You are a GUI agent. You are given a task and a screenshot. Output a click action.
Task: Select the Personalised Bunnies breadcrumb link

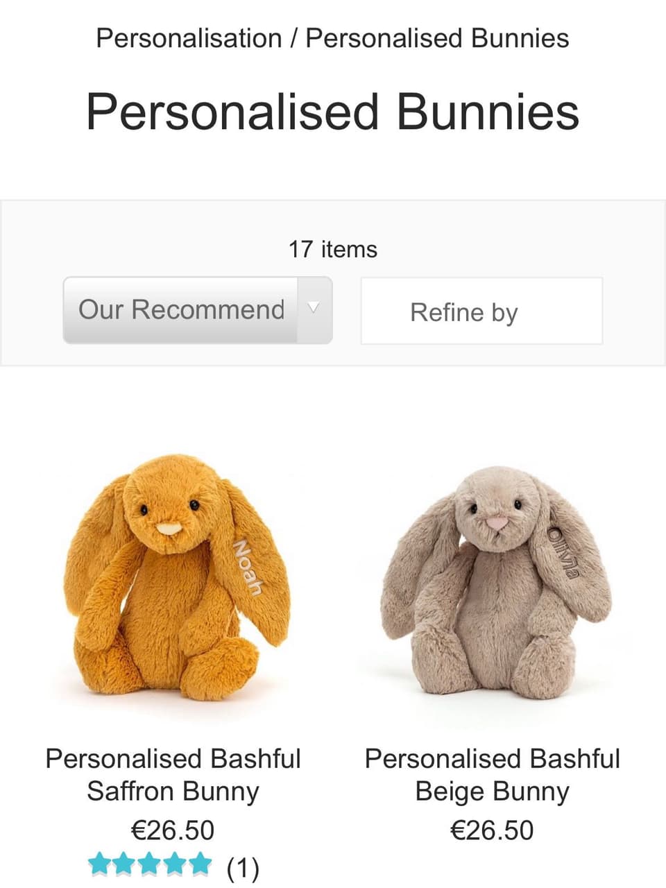(437, 38)
